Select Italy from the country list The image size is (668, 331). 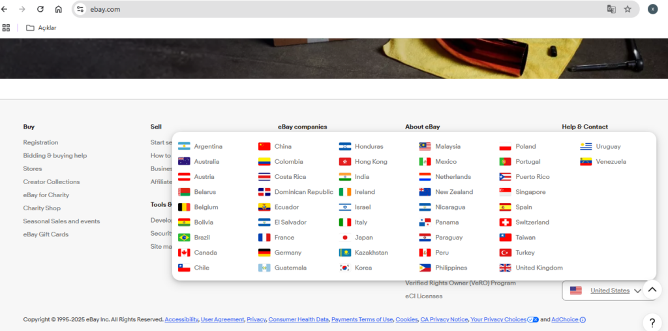coord(361,222)
